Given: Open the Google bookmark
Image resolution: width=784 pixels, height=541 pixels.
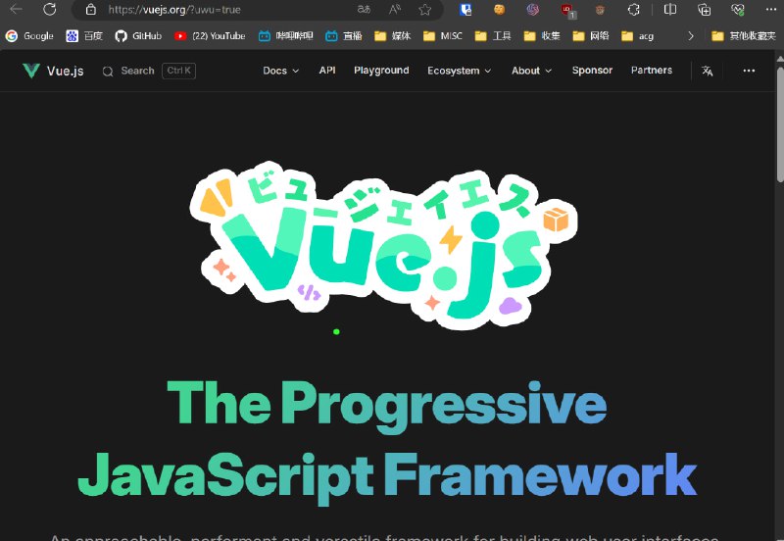Looking at the screenshot, I should coord(29,36).
